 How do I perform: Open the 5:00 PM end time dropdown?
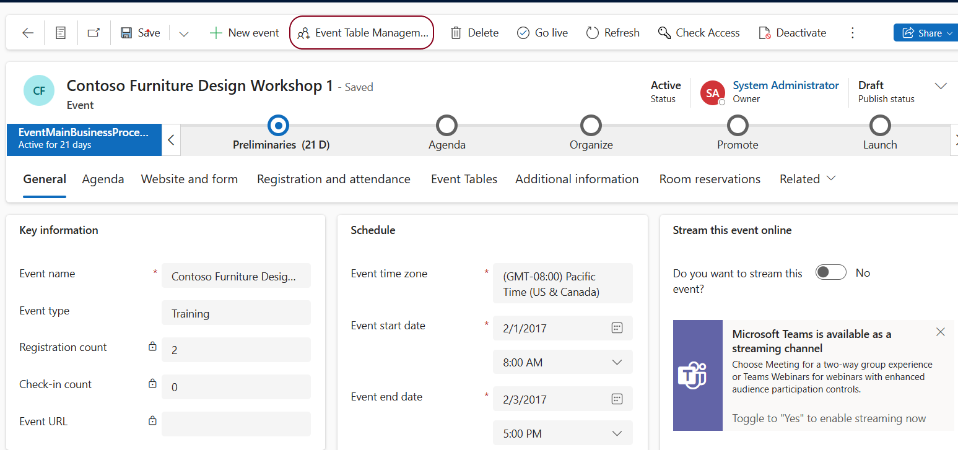click(x=563, y=433)
